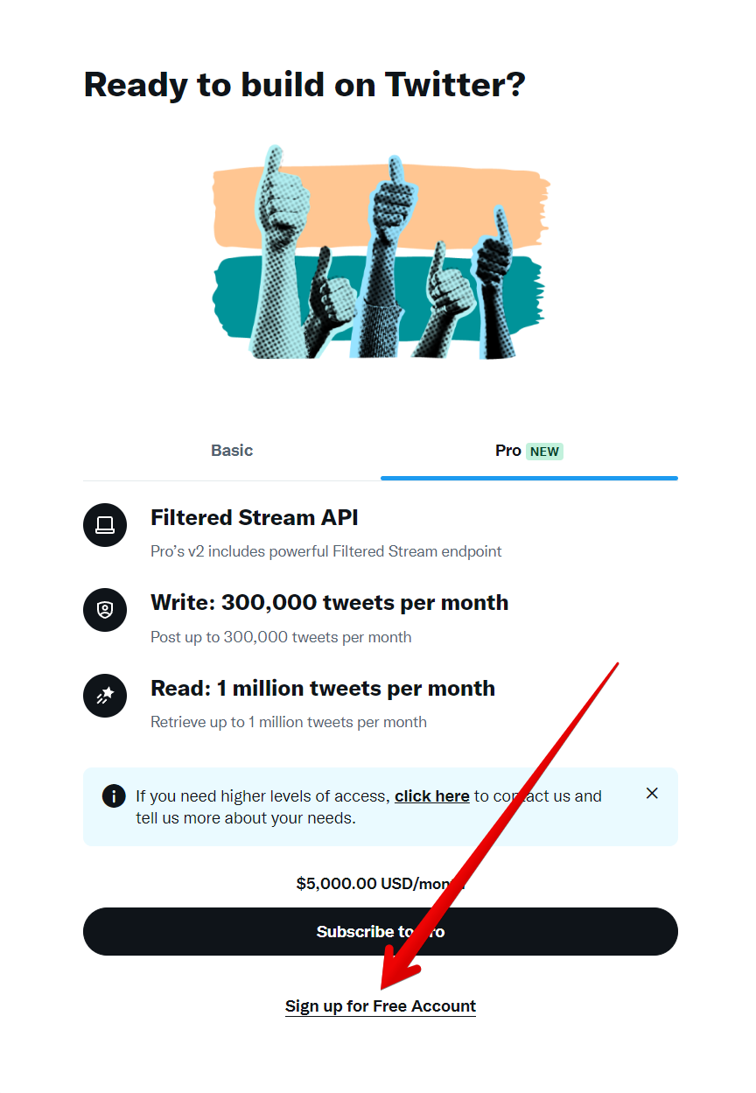Click the laptop icon beside Filtered Stream API
This screenshot has width=756, height=1093.
105,524
